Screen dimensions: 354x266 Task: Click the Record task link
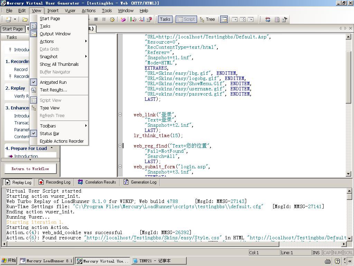point(21,69)
